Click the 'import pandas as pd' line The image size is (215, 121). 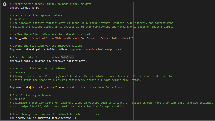(x=24, y=8)
